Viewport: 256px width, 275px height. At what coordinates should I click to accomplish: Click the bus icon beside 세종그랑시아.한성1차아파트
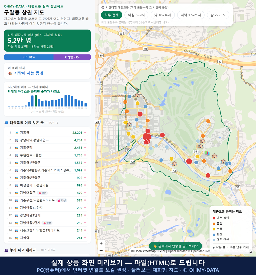click(17, 230)
